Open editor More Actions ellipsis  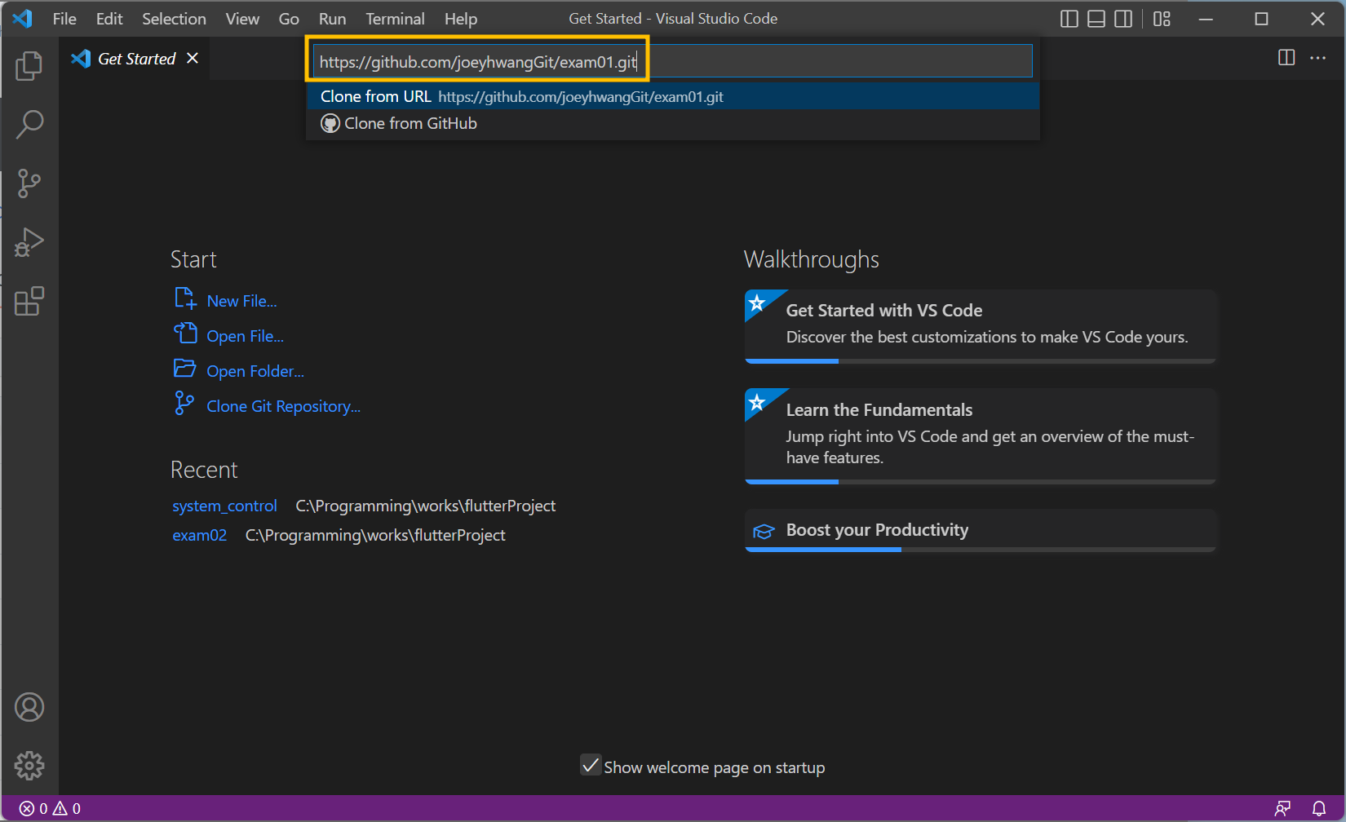(1318, 57)
